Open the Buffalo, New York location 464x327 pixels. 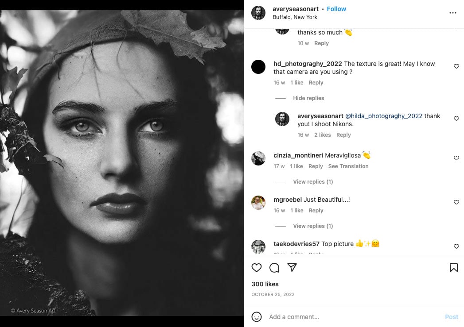(x=295, y=17)
